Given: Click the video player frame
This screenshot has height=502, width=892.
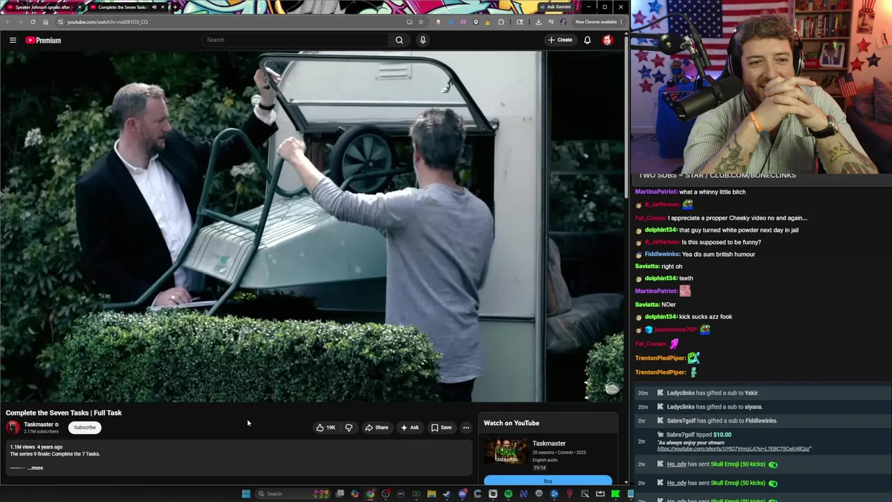Looking at the screenshot, I should tap(312, 227).
